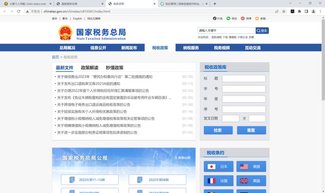The image size is (325, 193).
Task: Click the 重置 reset button
Action: 251,130
